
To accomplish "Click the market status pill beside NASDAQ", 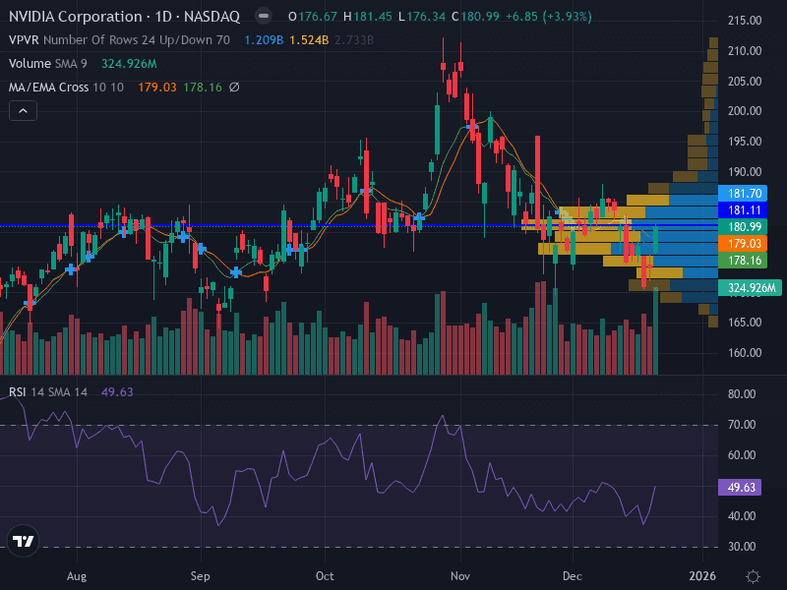I will (x=264, y=16).
